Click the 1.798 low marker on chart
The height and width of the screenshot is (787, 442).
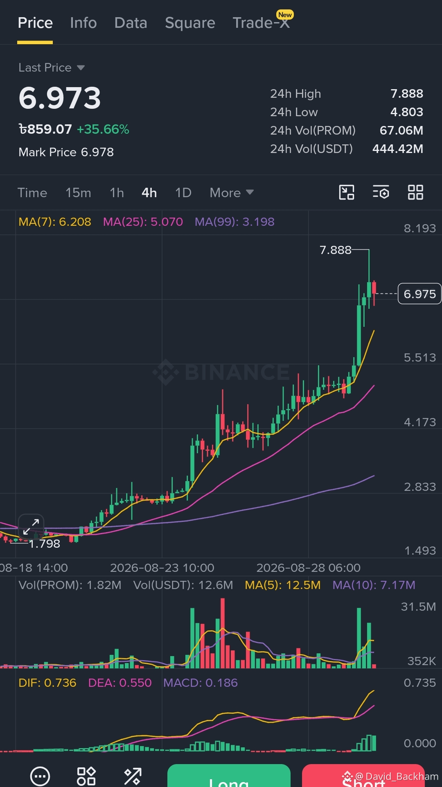[45, 544]
